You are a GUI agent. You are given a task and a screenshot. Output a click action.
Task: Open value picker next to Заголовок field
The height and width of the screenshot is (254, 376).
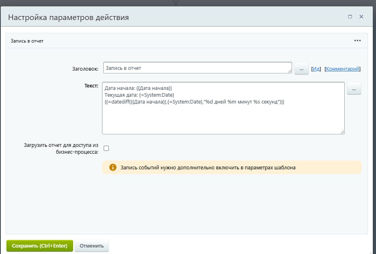tap(301, 69)
